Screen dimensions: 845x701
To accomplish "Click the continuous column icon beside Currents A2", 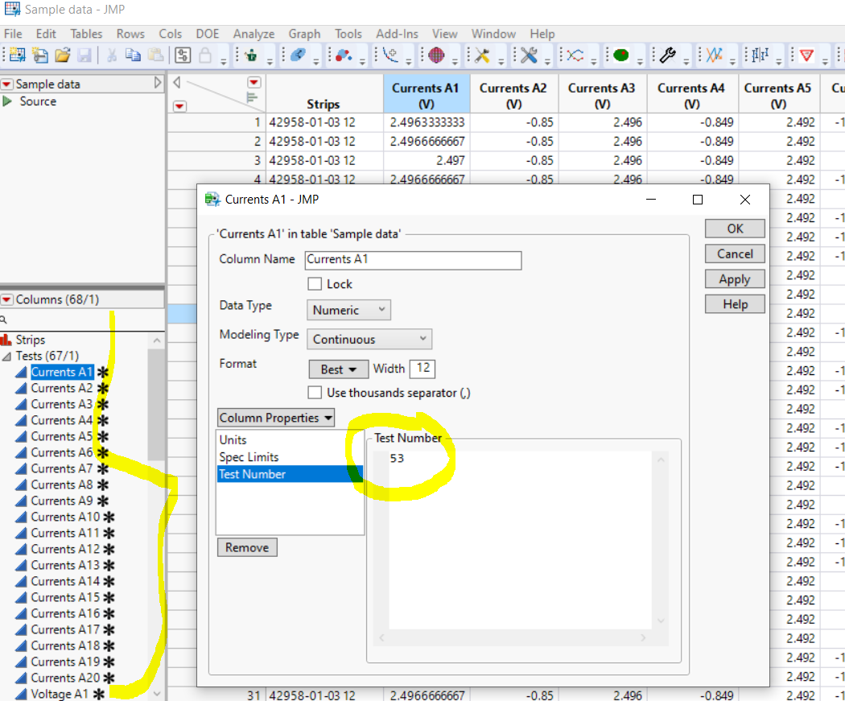I will 23,388.
